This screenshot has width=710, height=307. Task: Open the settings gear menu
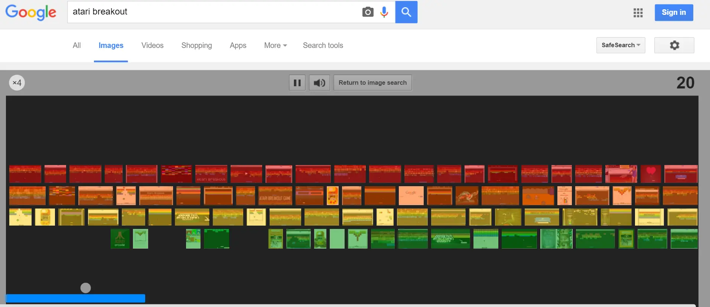point(674,45)
